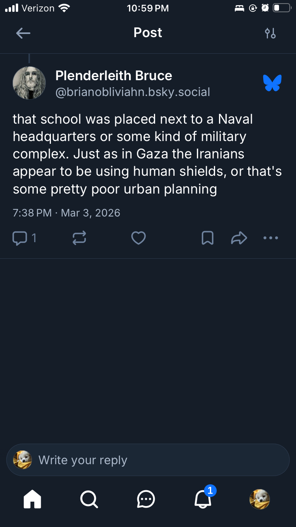Bookmark this post
The image size is (296, 527).
coord(208,238)
